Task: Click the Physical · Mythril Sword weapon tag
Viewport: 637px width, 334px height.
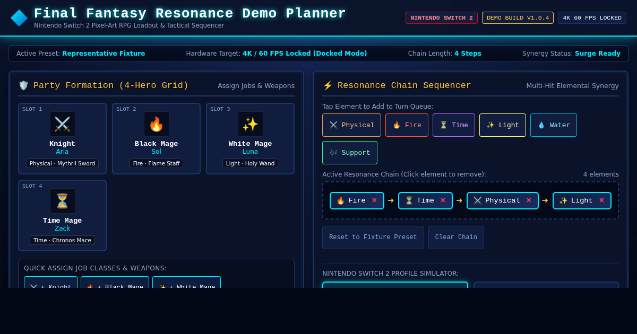Action: pyautogui.click(x=63, y=163)
